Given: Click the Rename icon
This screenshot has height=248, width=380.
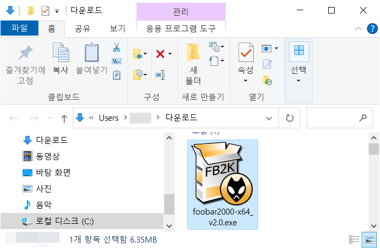Looking at the screenshot, I should pos(160,75).
